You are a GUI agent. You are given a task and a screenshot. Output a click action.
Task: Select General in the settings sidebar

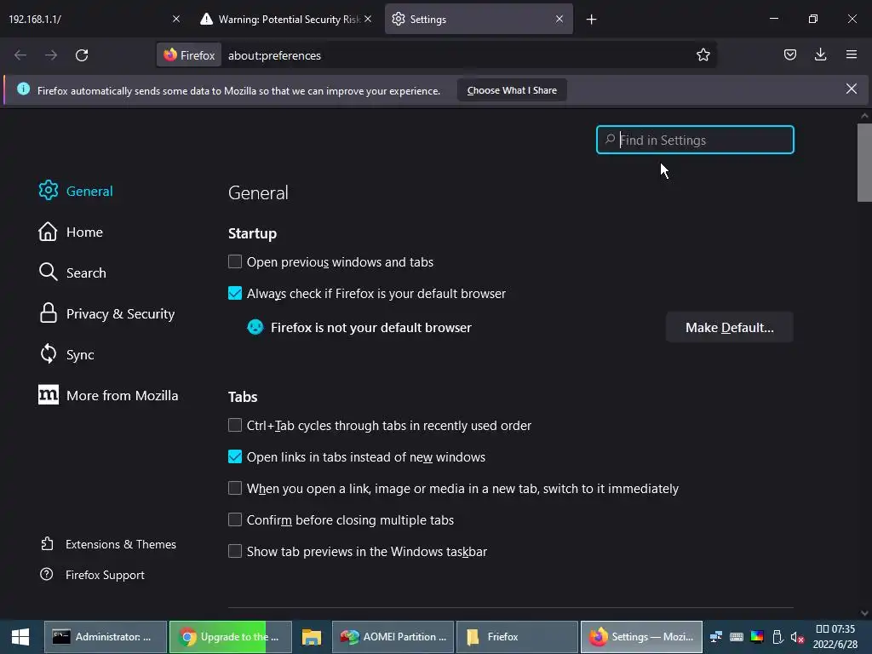pos(76,191)
